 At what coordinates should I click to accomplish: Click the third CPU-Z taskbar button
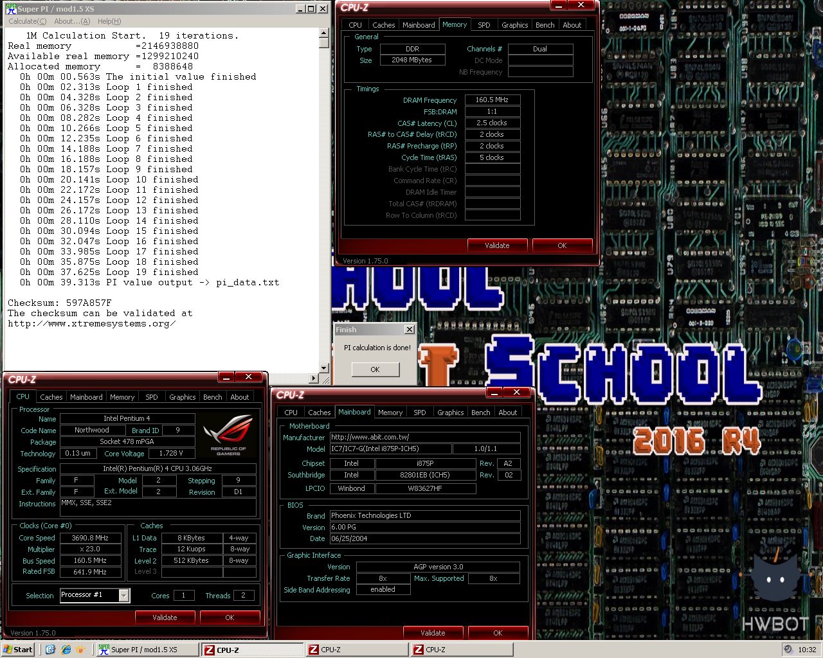(462, 650)
